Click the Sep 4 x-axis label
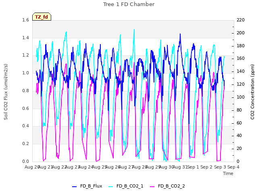This screenshot has height=194, width=258. (x=233, y=167)
